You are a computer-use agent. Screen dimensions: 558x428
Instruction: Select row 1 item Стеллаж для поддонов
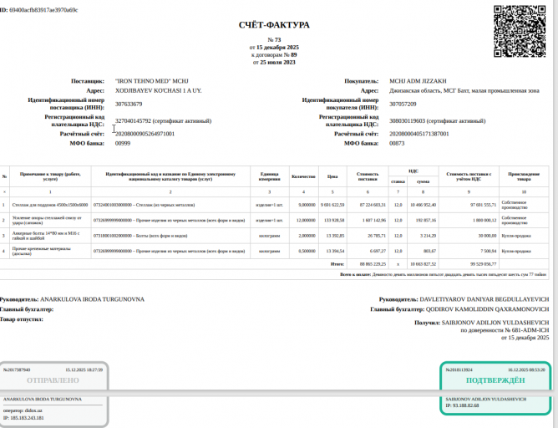(x=50, y=205)
